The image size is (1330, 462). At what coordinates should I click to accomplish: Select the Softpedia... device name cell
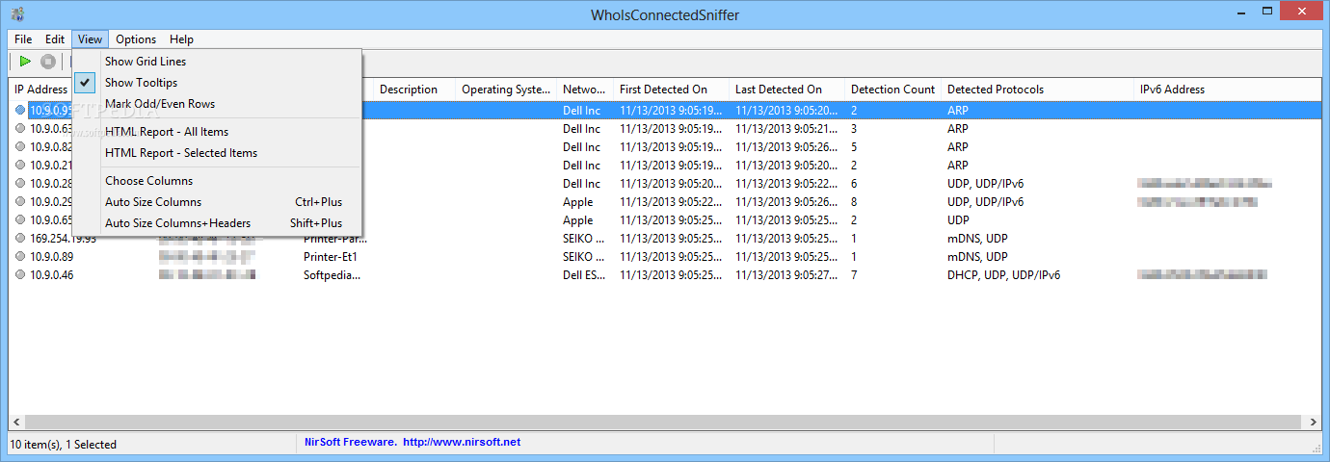[x=332, y=275]
